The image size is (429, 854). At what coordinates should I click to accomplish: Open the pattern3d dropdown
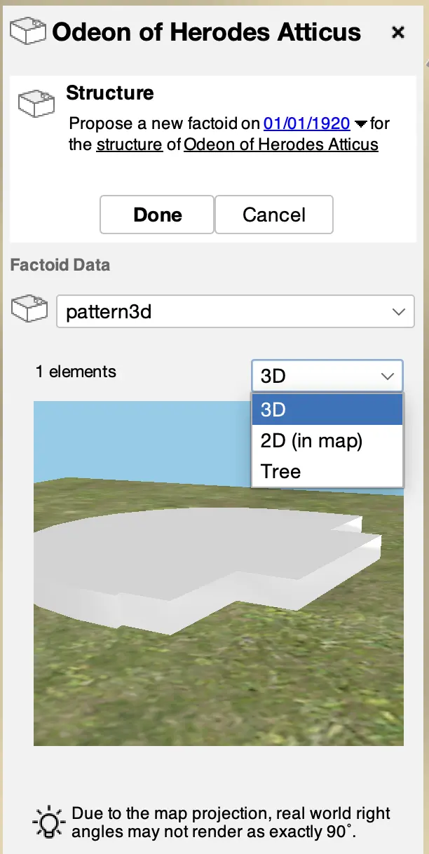[235, 311]
